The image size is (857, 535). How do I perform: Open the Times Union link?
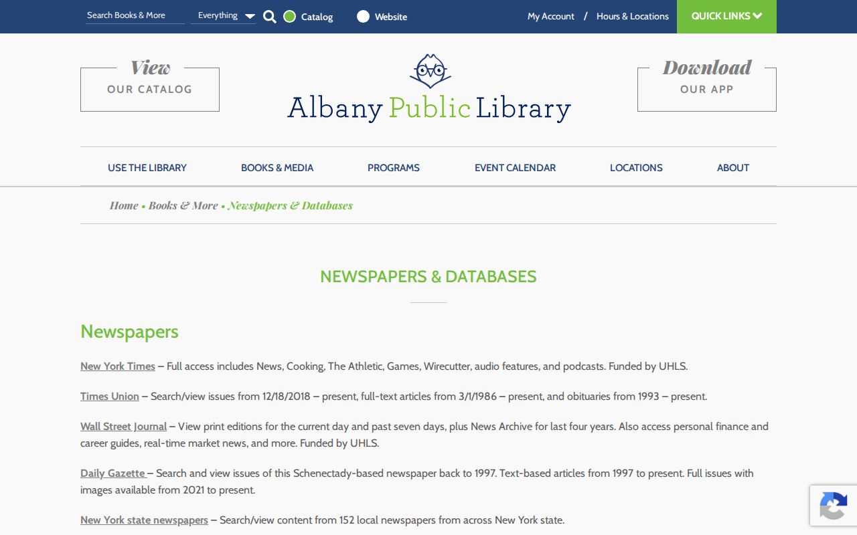tap(110, 397)
